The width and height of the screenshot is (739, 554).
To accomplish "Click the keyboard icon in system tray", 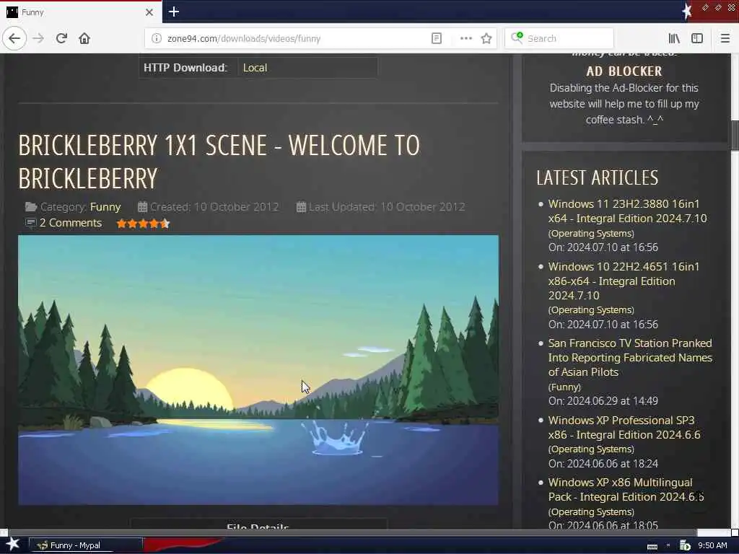I will point(652,546).
